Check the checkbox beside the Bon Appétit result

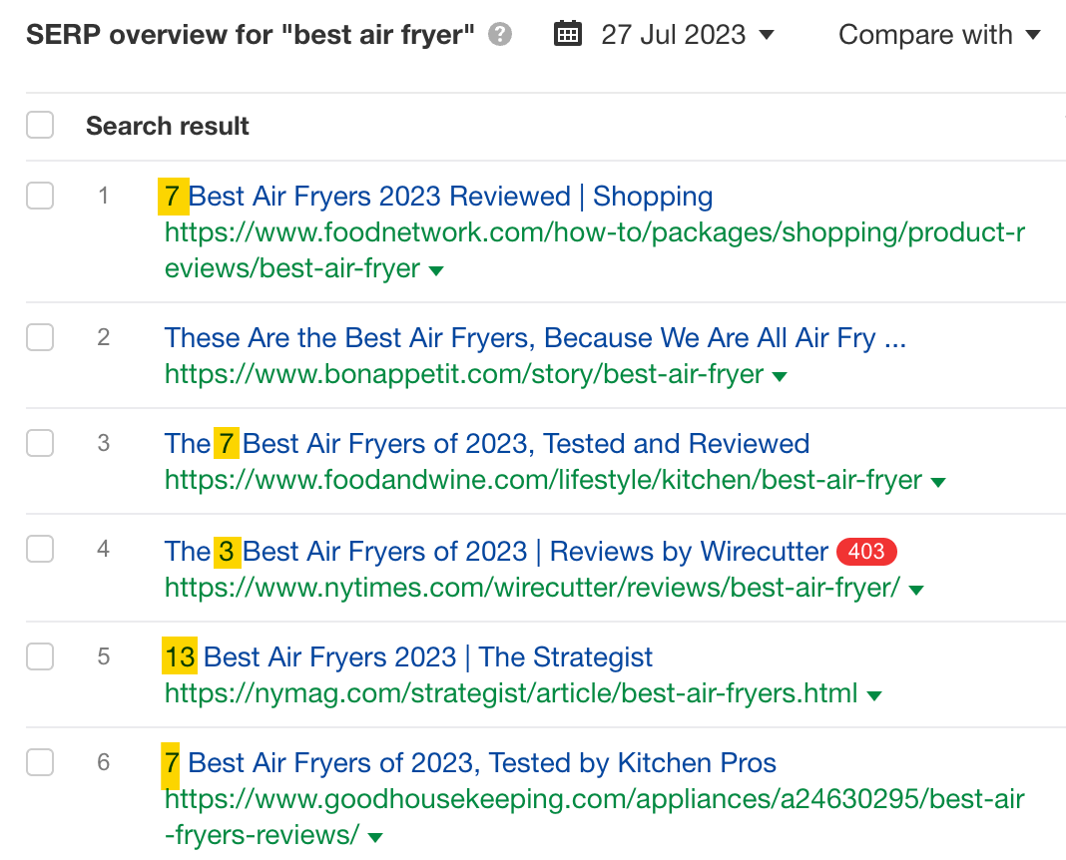coord(40,337)
